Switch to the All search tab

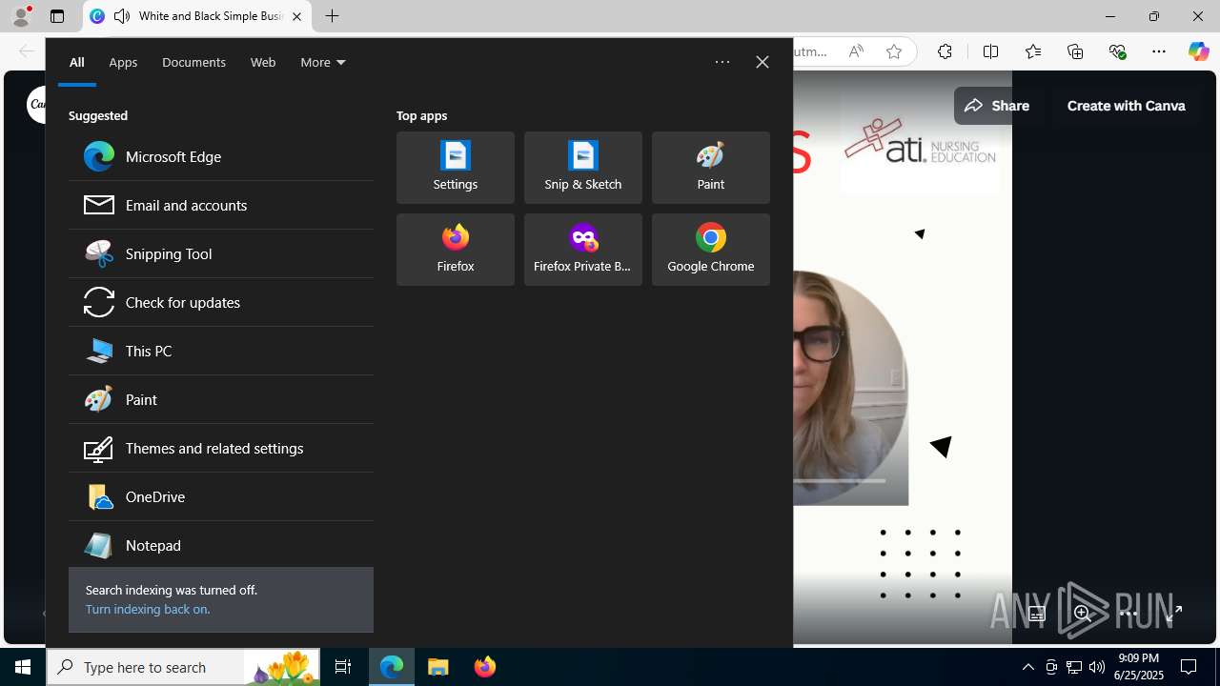pyautogui.click(x=77, y=62)
